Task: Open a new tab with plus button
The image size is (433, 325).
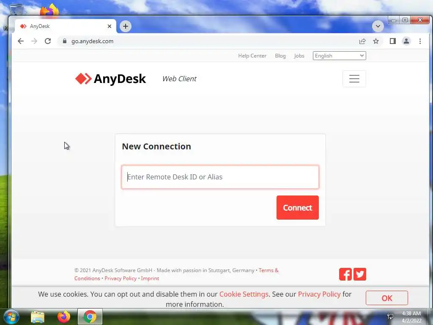Action: tap(125, 26)
